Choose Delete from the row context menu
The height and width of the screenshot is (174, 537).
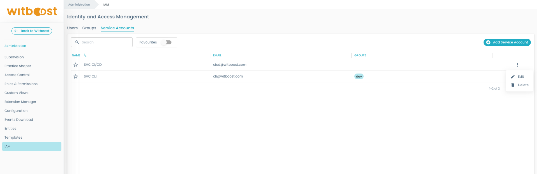pos(523,85)
